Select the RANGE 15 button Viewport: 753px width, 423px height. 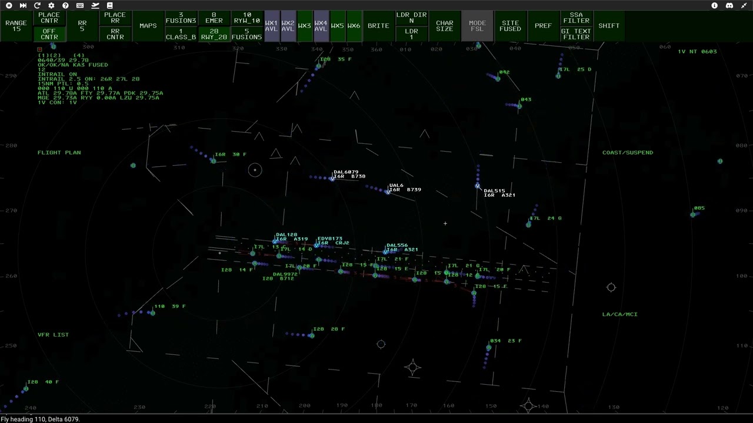pos(16,26)
